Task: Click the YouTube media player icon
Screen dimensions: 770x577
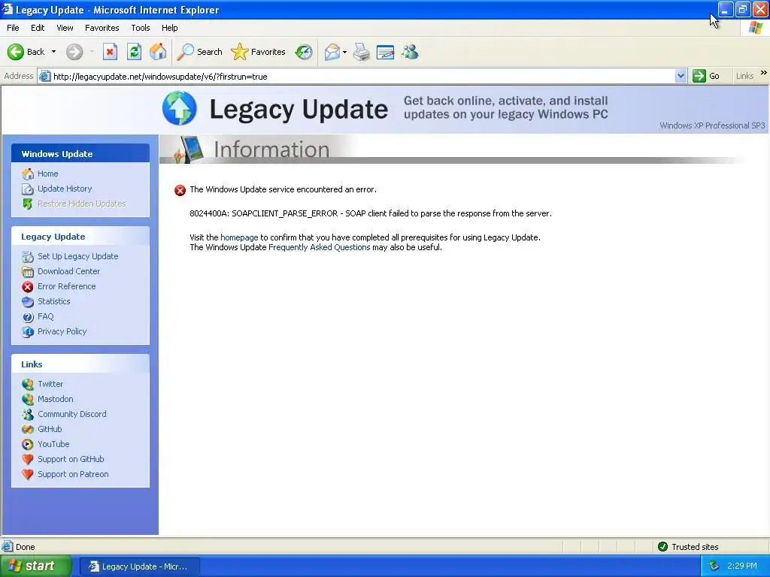Action: pos(28,445)
